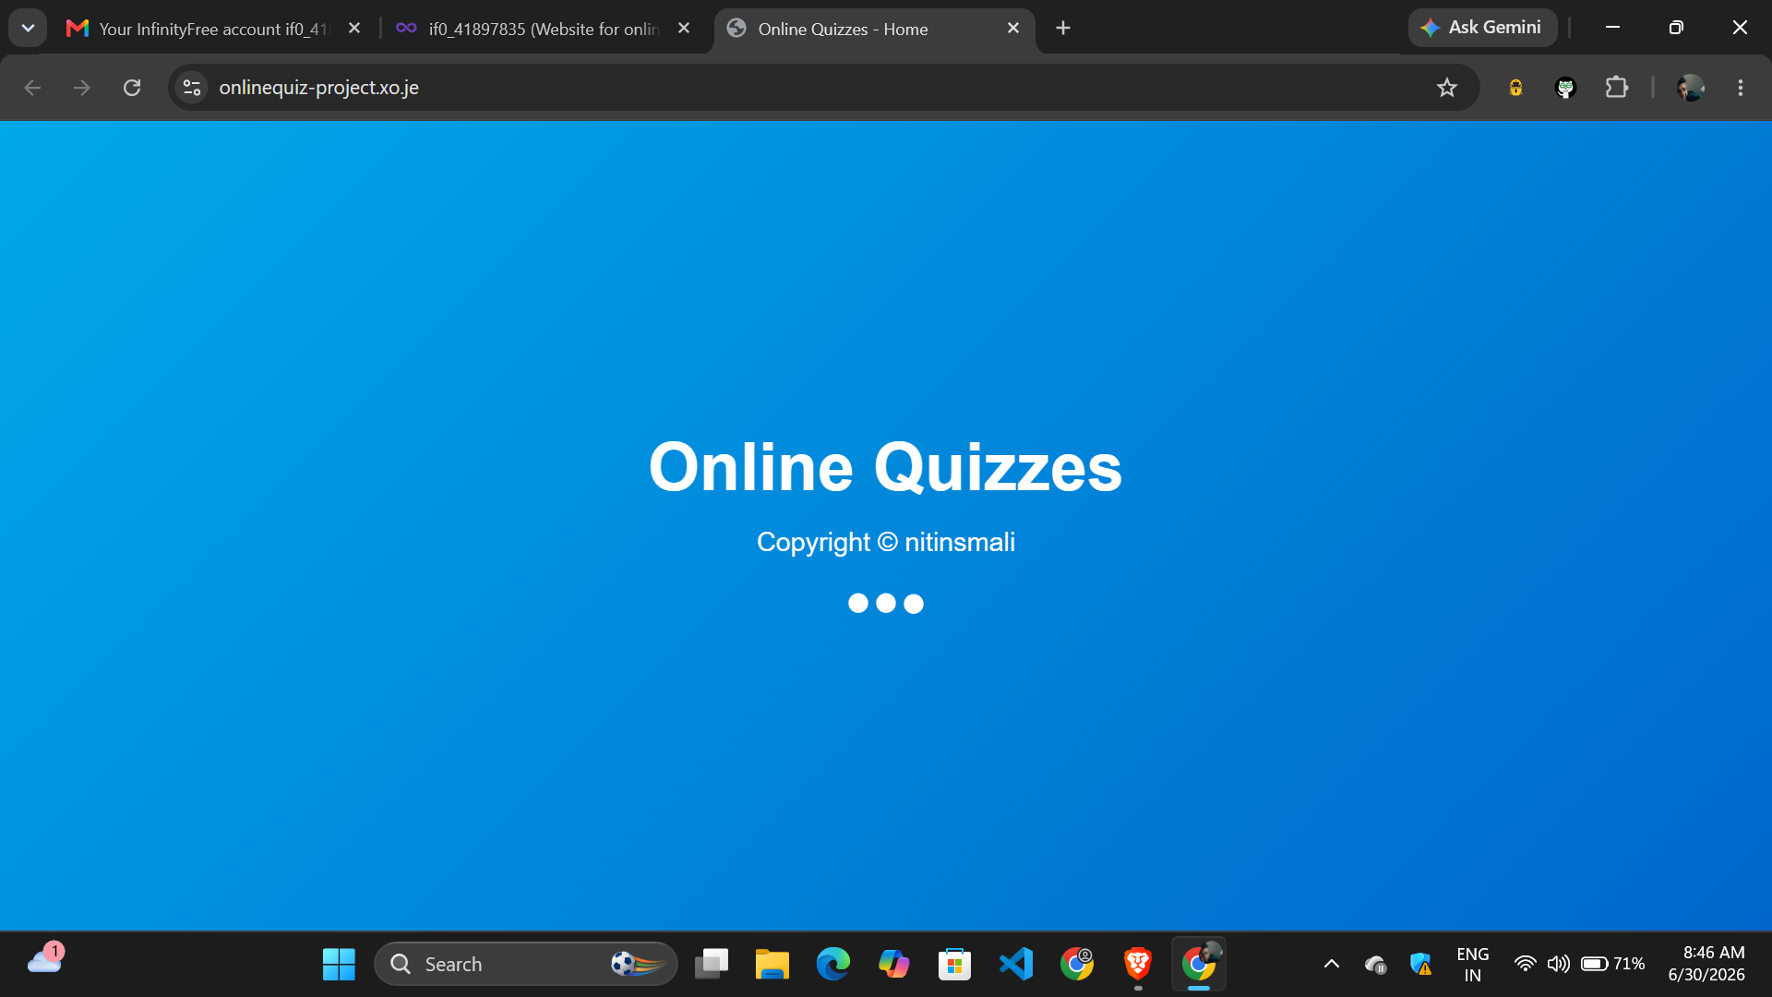Open the Wi-Fi network tray icon
Viewport: 1772px width, 997px height.
click(x=1526, y=965)
